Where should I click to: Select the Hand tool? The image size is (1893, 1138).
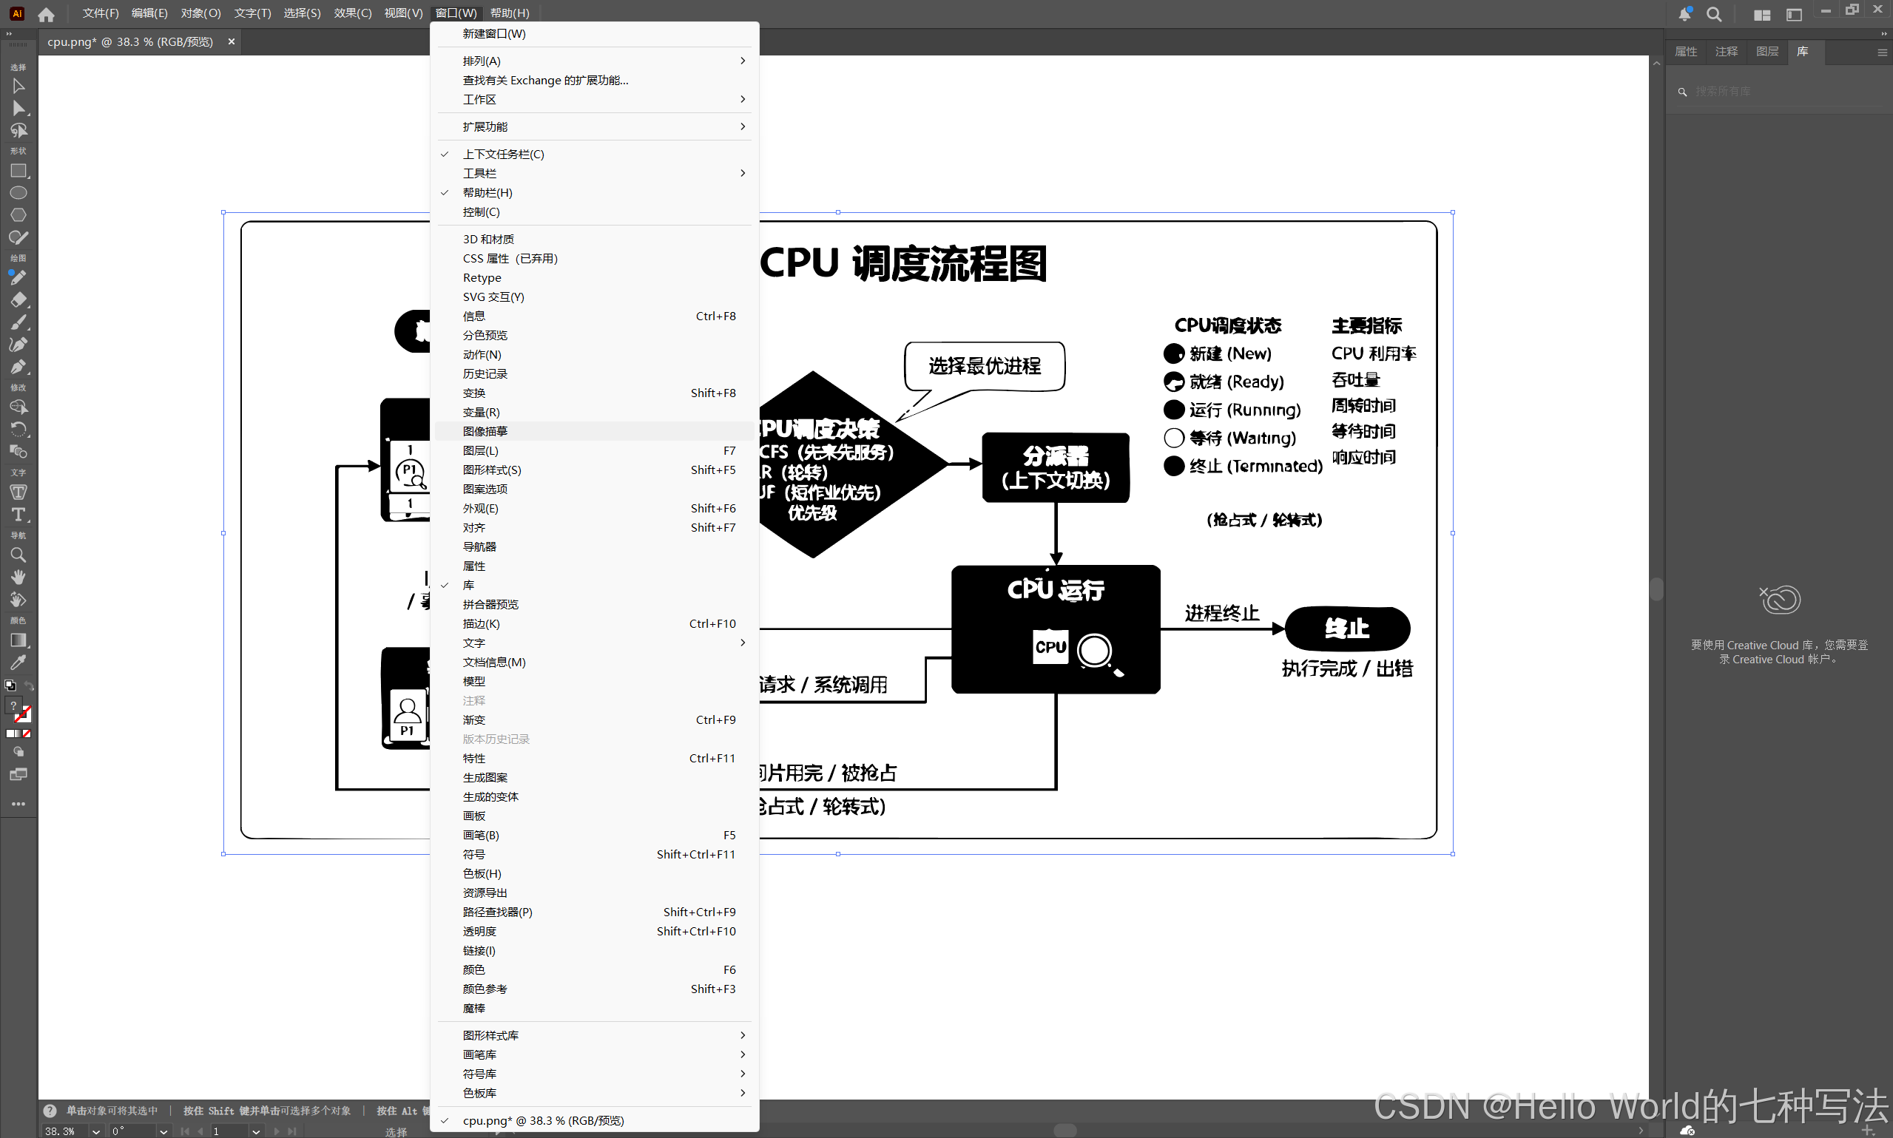coord(18,577)
